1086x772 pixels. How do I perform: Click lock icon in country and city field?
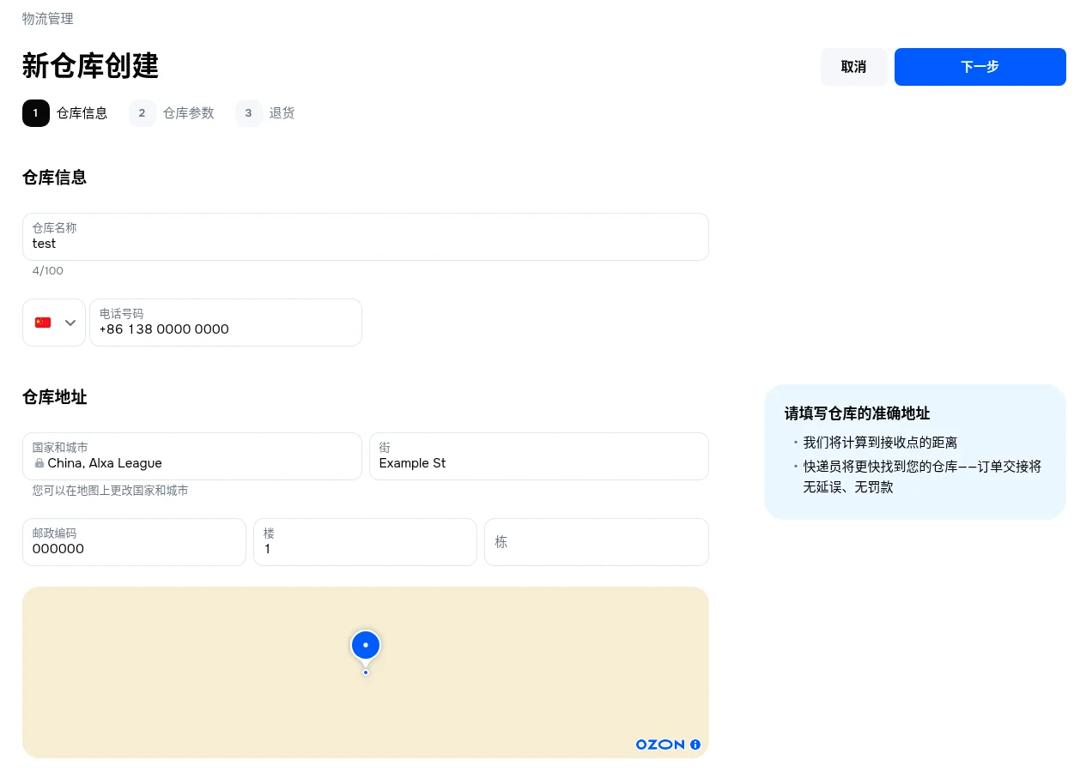tap(39, 463)
